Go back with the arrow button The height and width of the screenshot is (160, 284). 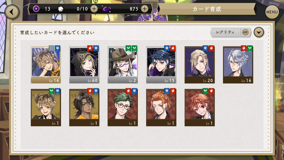point(12,12)
